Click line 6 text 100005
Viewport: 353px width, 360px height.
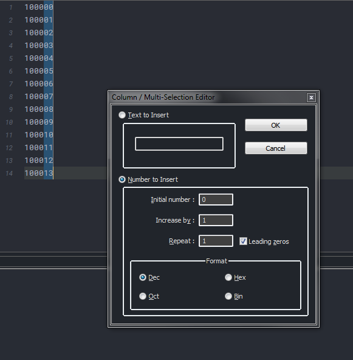coord(39,71)
